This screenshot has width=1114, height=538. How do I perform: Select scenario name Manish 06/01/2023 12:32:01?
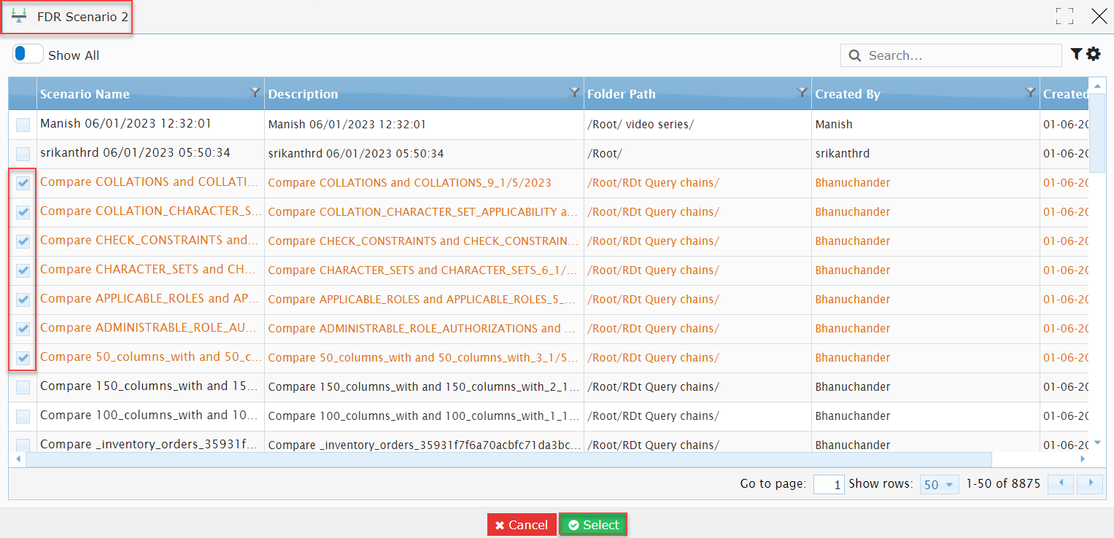pos(125,123)
